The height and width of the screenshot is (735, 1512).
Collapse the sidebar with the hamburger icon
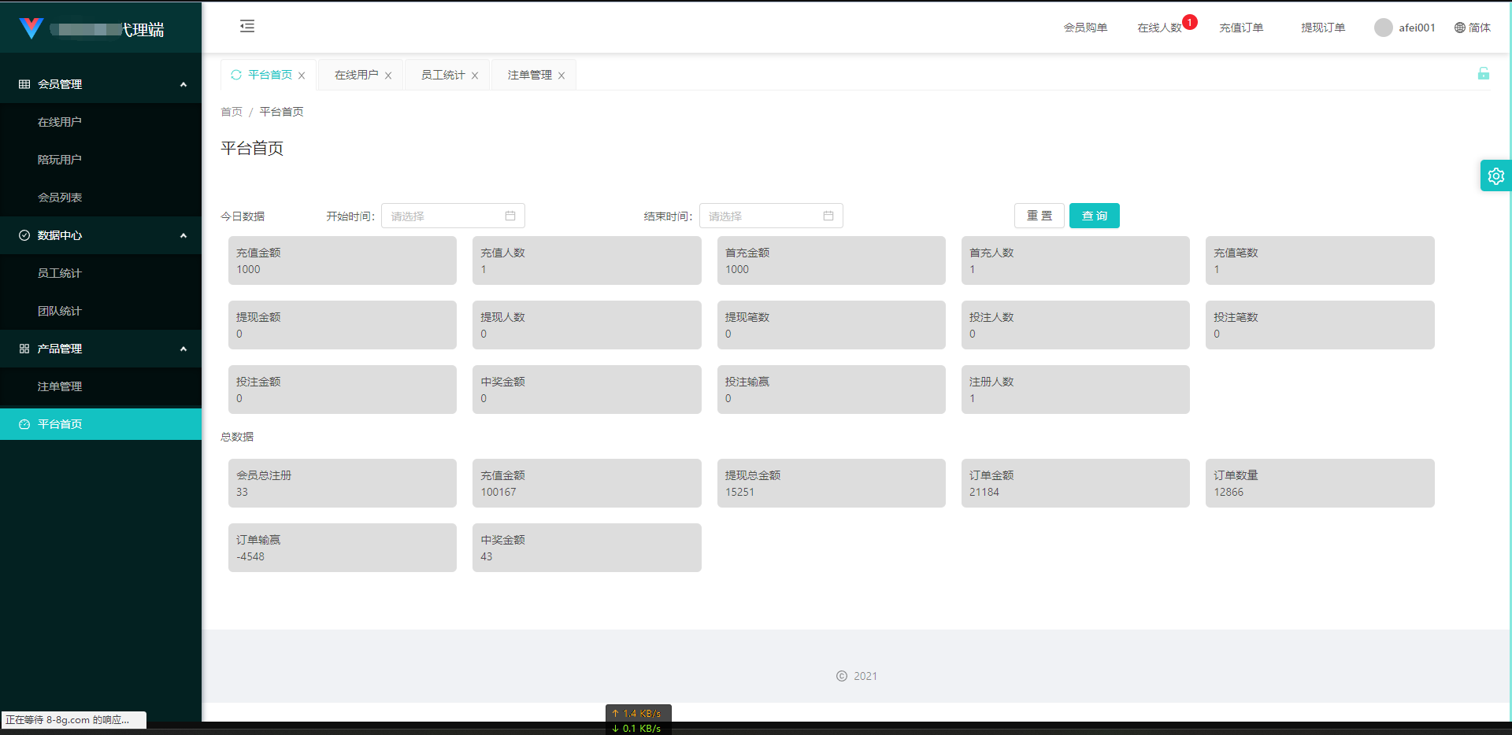[x=247, y=27]
